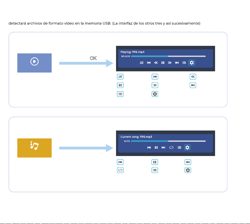Click the rewind legend icon below video player

pos(193,76)
